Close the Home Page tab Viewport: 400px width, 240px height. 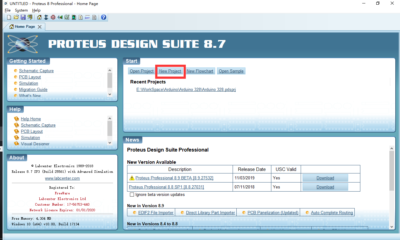click(40, 27)
